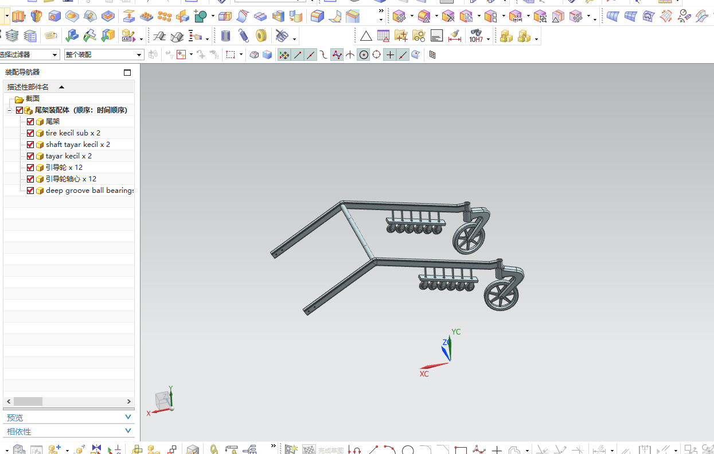Click the red measure dimension brush icon
Screen dimensions: 714x454
(455, 36)
